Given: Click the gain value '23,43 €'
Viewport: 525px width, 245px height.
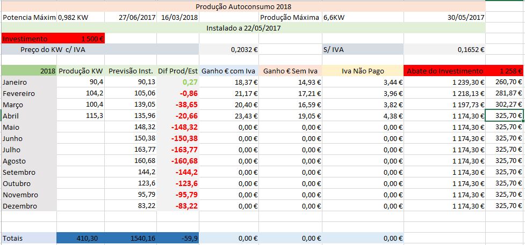Looking at the screenshot, I should 229,116.
